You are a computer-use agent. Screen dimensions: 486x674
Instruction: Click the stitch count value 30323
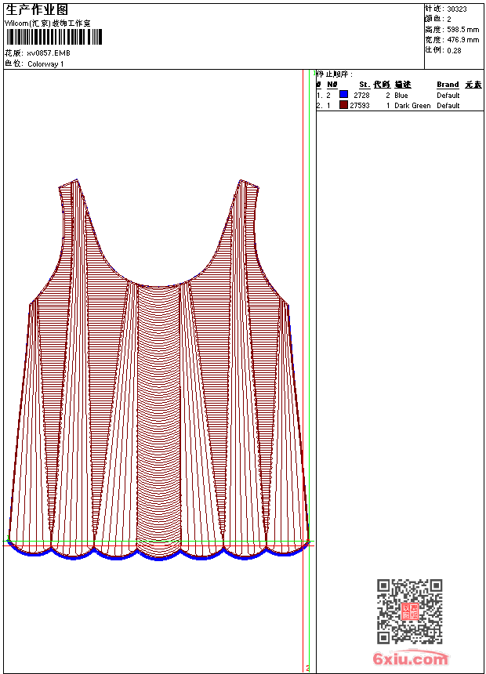point(457,9)
